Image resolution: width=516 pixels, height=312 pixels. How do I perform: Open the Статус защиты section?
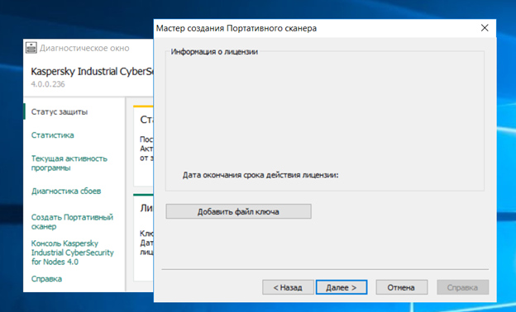60,112
